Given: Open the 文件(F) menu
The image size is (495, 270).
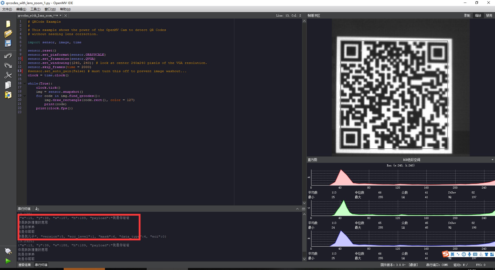Looking at the screenshot, I should [7, 9].
